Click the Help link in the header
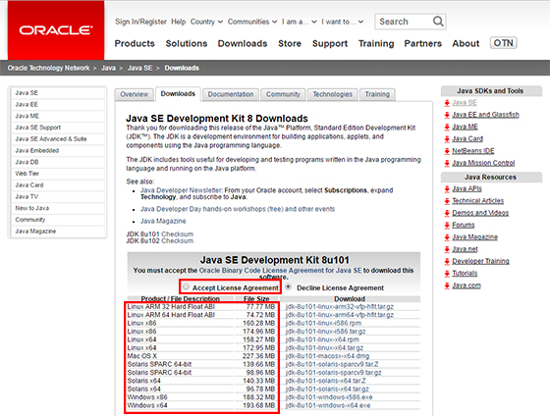The height and width of the screenshot is (416, 550). 178,22
